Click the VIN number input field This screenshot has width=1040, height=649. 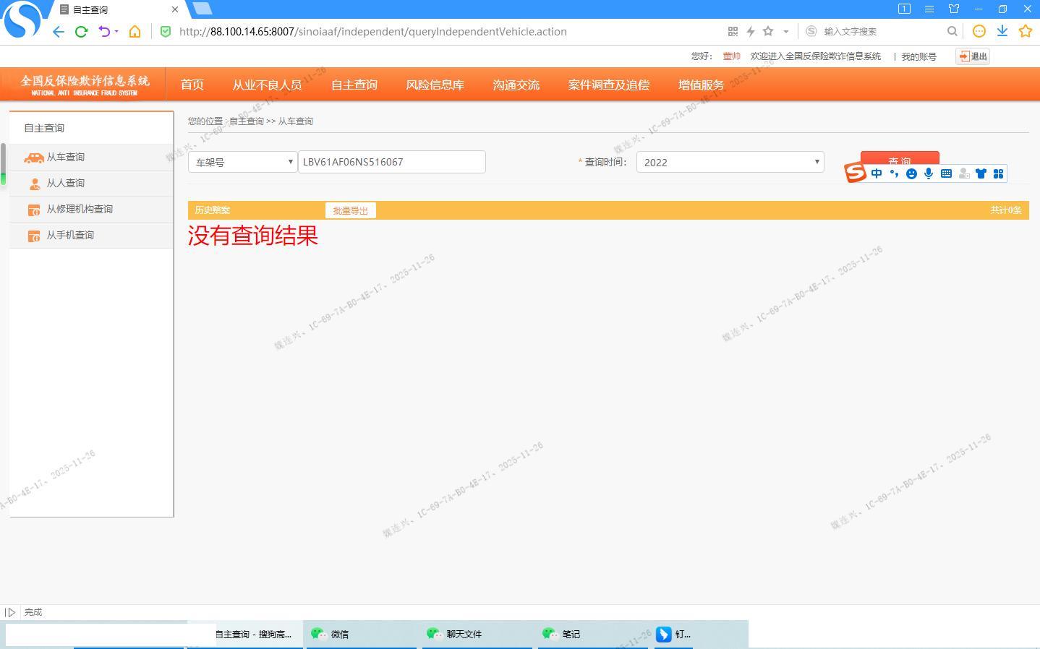tap(391, 162)
